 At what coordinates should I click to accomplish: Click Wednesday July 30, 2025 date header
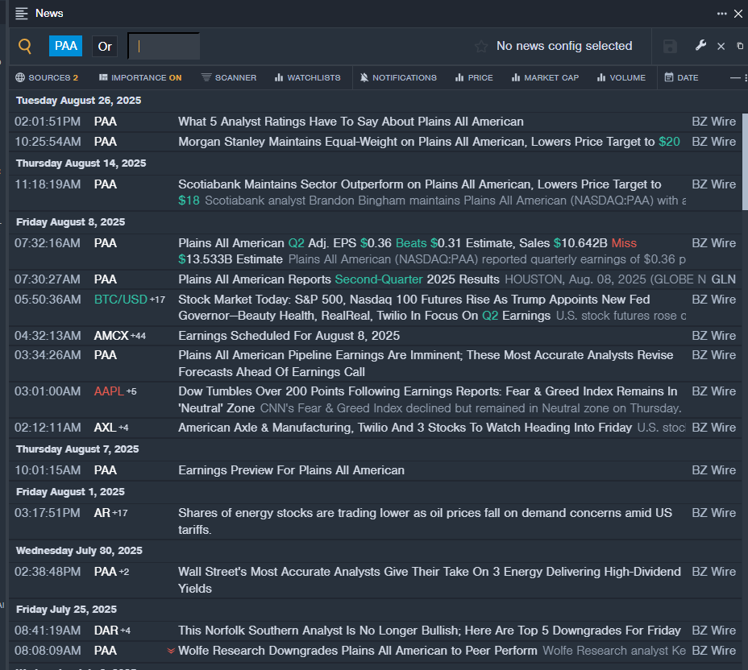click(x=79, y=550)
